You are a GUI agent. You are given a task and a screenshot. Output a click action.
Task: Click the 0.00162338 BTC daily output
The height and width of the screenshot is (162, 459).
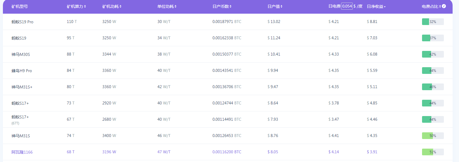[x=227, y=38]
